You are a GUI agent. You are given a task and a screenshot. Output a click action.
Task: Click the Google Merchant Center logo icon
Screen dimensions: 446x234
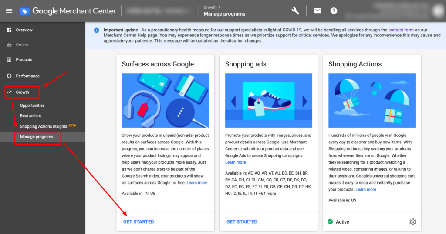pyautogui.click(x=25, y=11)
